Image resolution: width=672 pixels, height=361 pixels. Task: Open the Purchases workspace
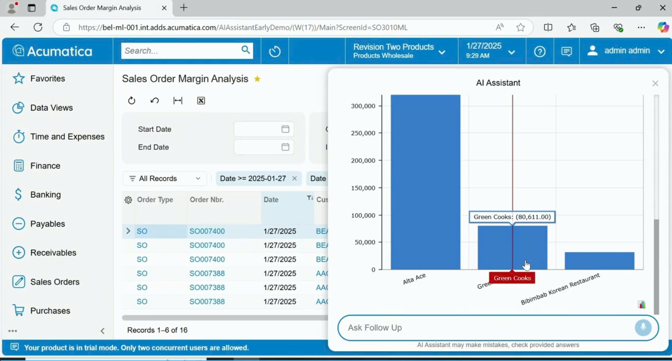point(41,311)
